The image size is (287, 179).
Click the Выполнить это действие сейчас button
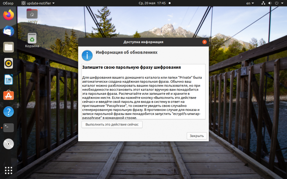(x=112, y=125)
